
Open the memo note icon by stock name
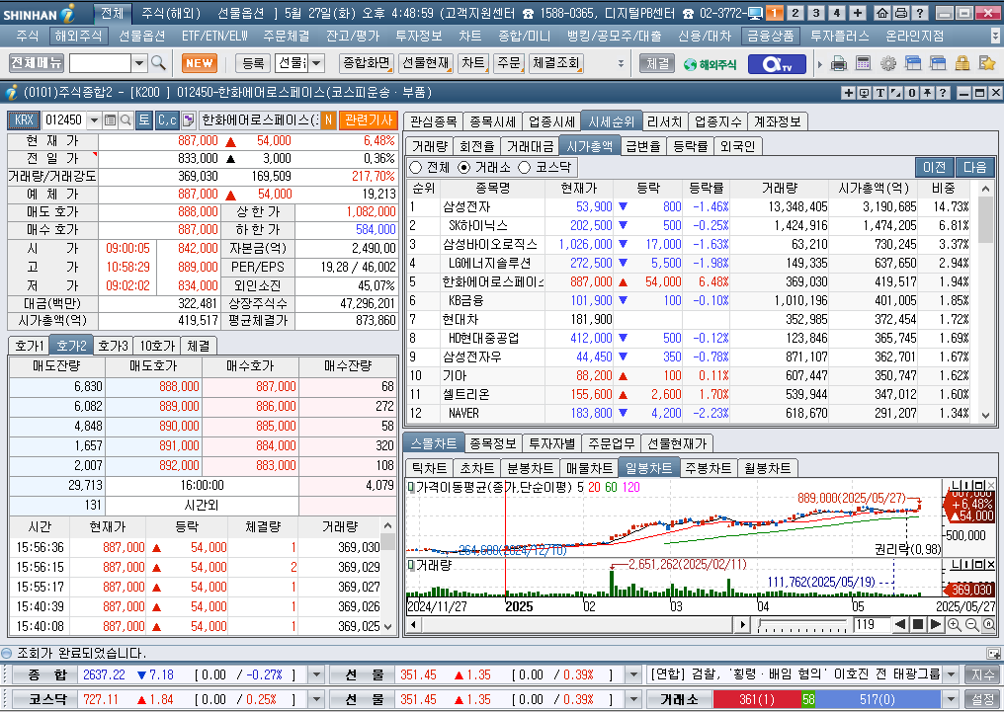[188, 119]
